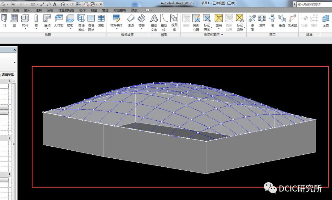Open the Undo history dropdown arrow

[x=17, y=4]
